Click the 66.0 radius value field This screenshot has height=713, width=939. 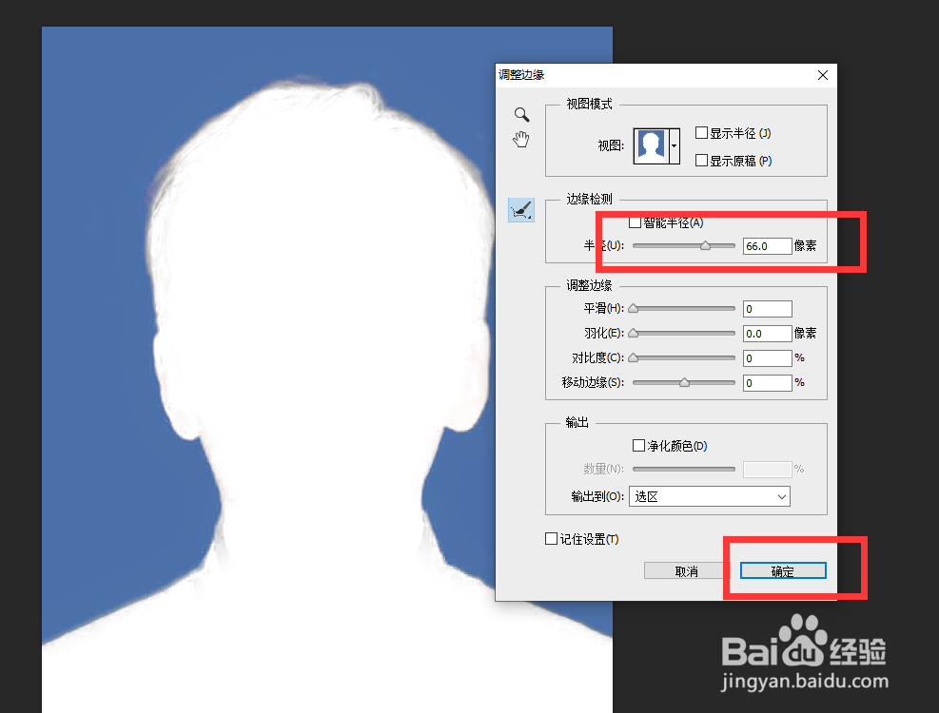click(x=767, y=245)
